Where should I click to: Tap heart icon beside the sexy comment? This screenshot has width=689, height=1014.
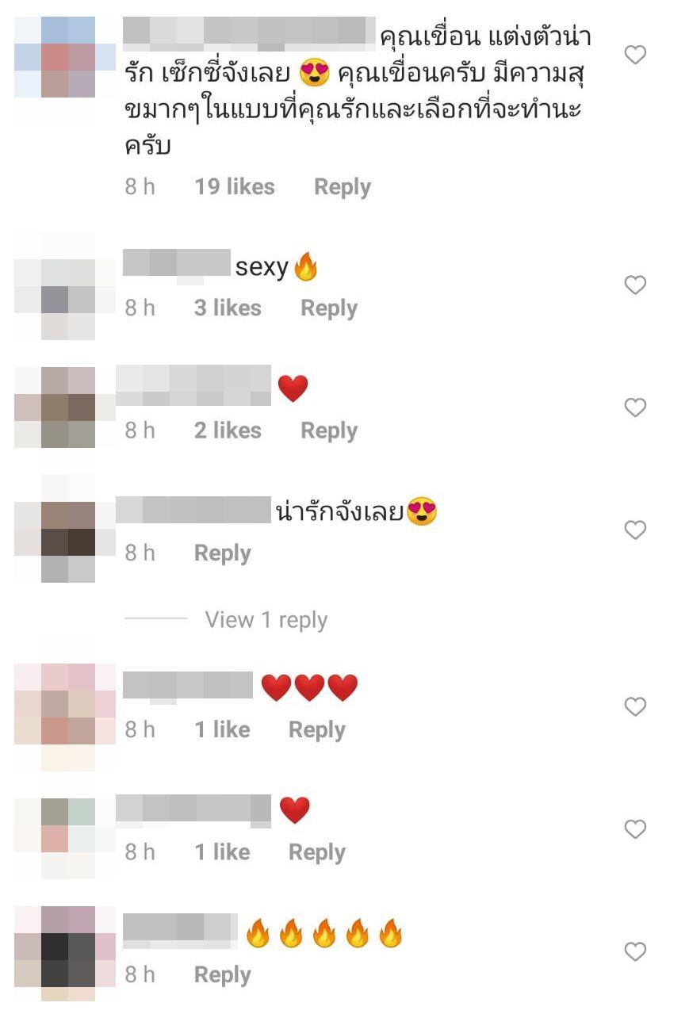(x=635, y=285)
